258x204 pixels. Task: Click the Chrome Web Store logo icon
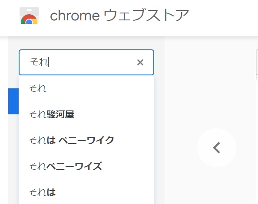(29, 16)
